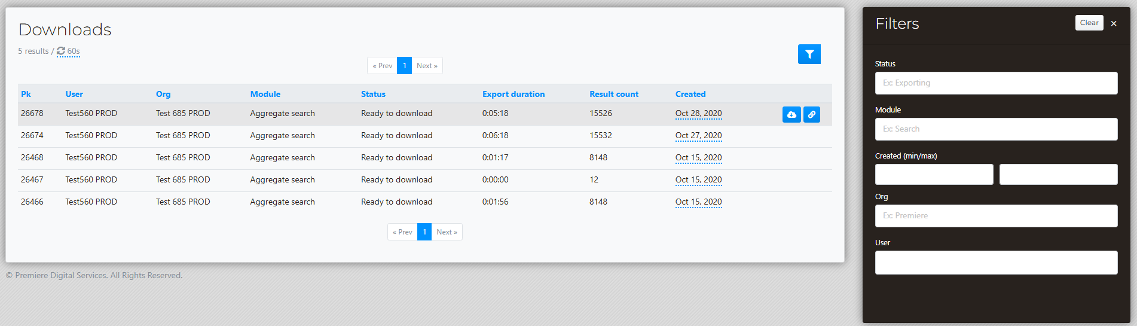Click the User filter field
The width and height of the screenshot is (1137, 326).
tap(996, 263)
